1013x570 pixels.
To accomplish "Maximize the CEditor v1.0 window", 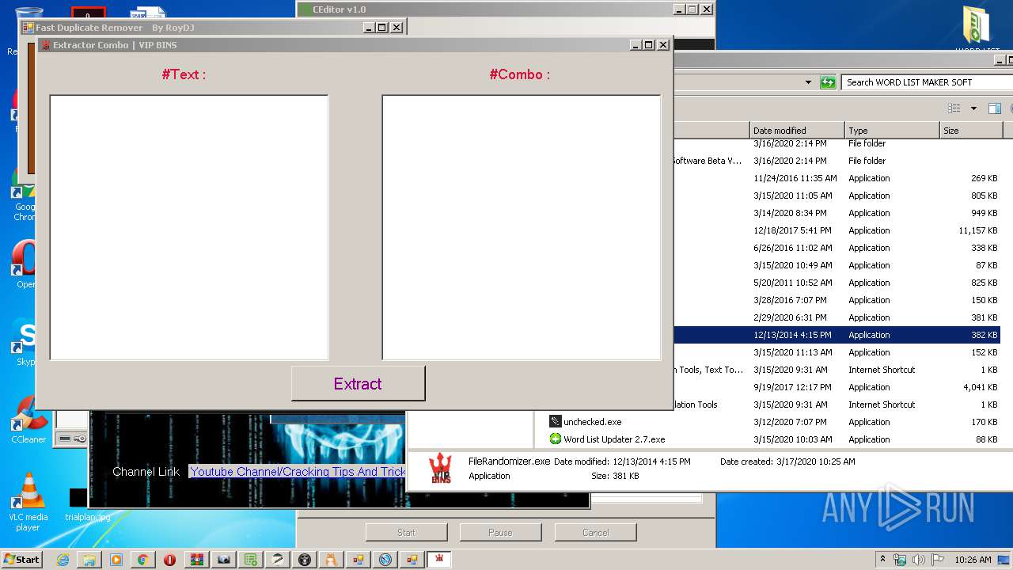I will [x=692, y=9].
